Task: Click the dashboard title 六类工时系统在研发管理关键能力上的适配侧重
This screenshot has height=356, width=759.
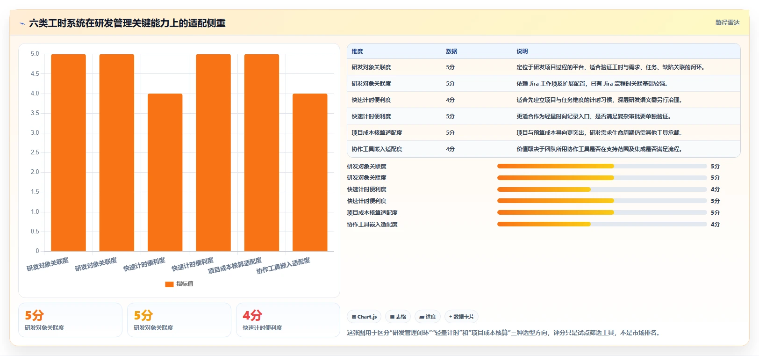Action: coord(127,23)
